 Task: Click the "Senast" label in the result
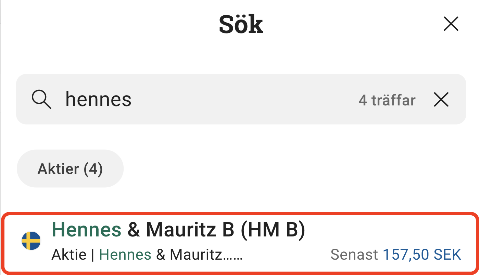[x=354, y=255]
